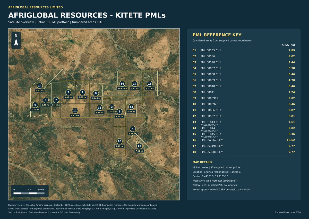The height and width of the screenshot is (219, 309).
Task: Click the "AREA (ha)" column header
Action: [288, 45]
